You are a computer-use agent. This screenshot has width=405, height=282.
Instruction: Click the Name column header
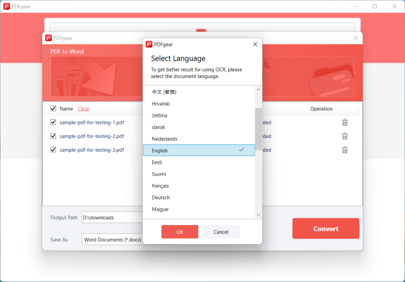point(67,109)
